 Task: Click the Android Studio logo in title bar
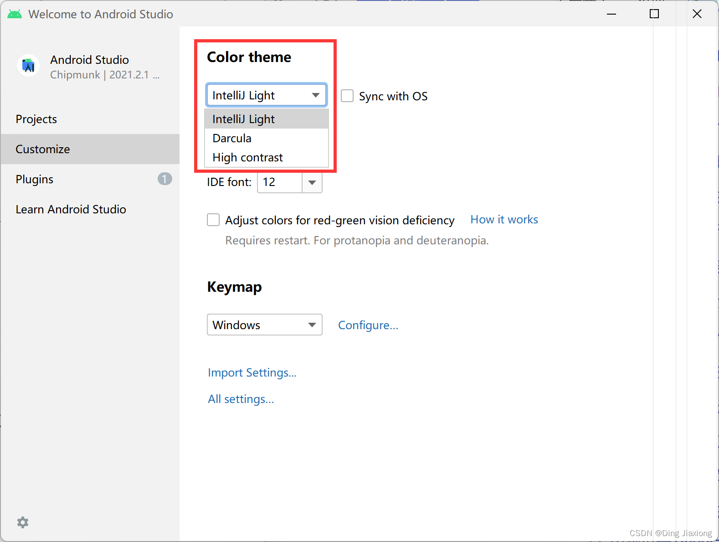(x=15, y=14)
